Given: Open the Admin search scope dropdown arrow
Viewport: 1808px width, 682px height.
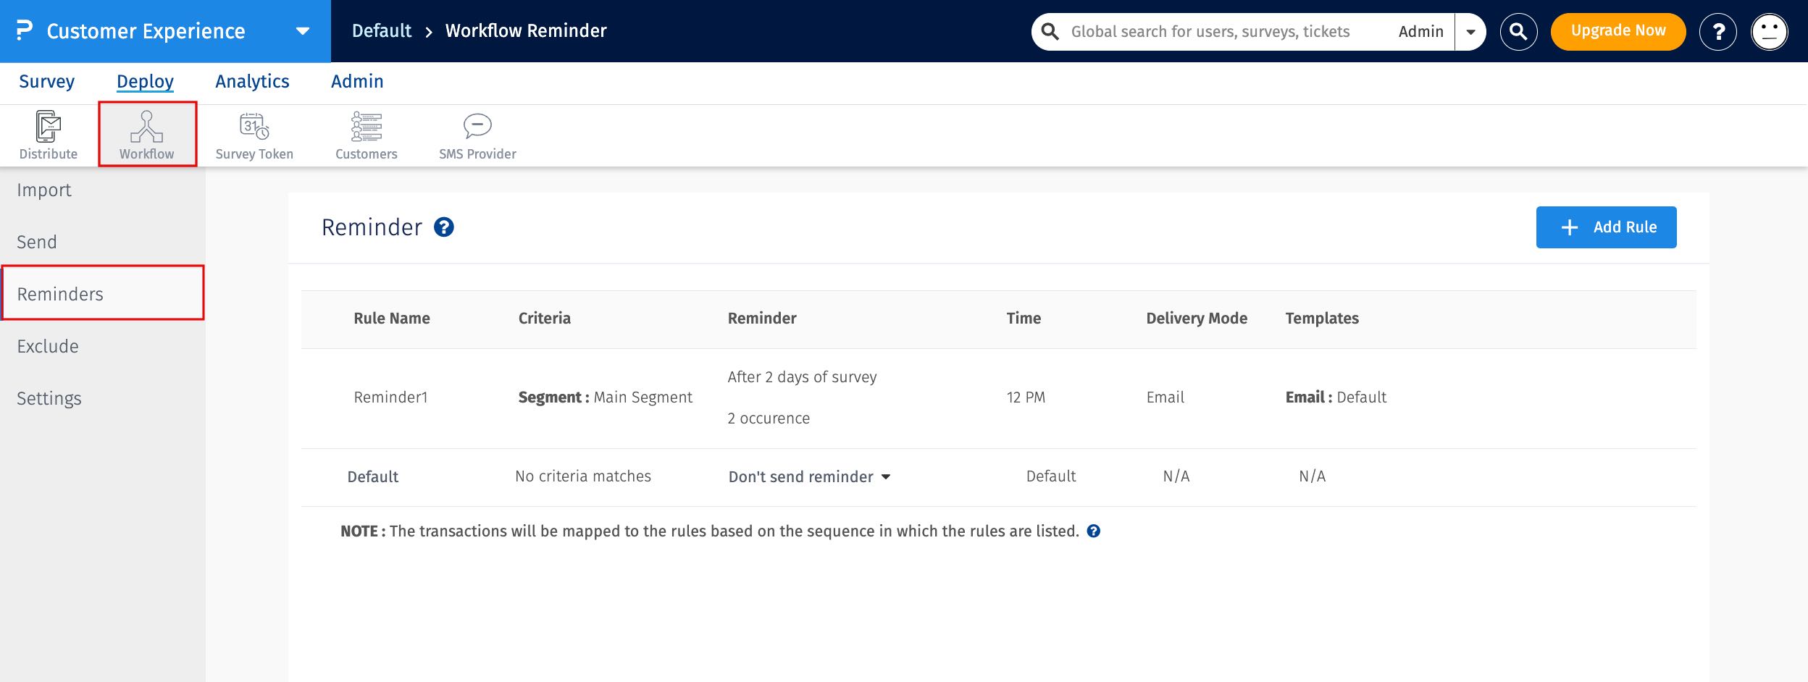Looking at the screenshot, I should pyautogui.click(x=1470, y=32).
